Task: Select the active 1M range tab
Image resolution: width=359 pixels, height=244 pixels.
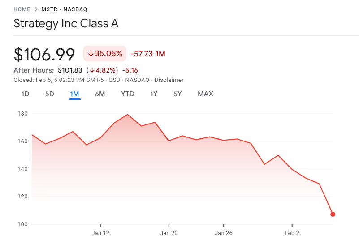Action: (74, 94)
